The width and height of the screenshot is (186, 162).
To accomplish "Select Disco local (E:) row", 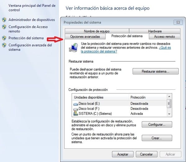I will tap(119, 104).
